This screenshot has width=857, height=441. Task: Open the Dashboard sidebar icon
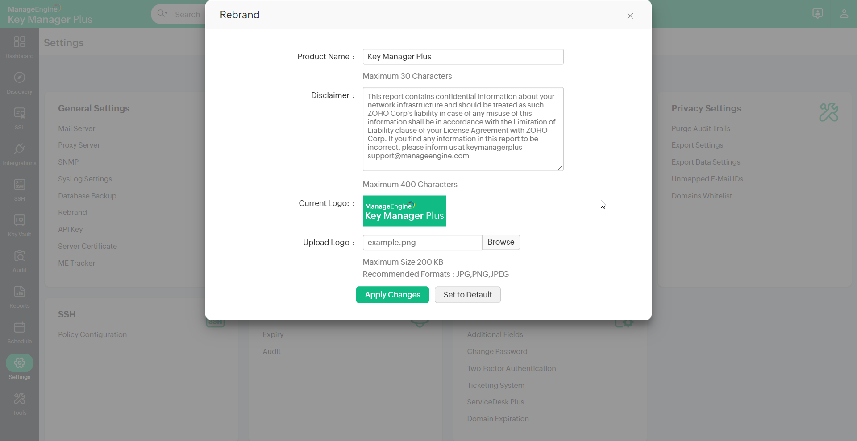[x=20, y=42]
